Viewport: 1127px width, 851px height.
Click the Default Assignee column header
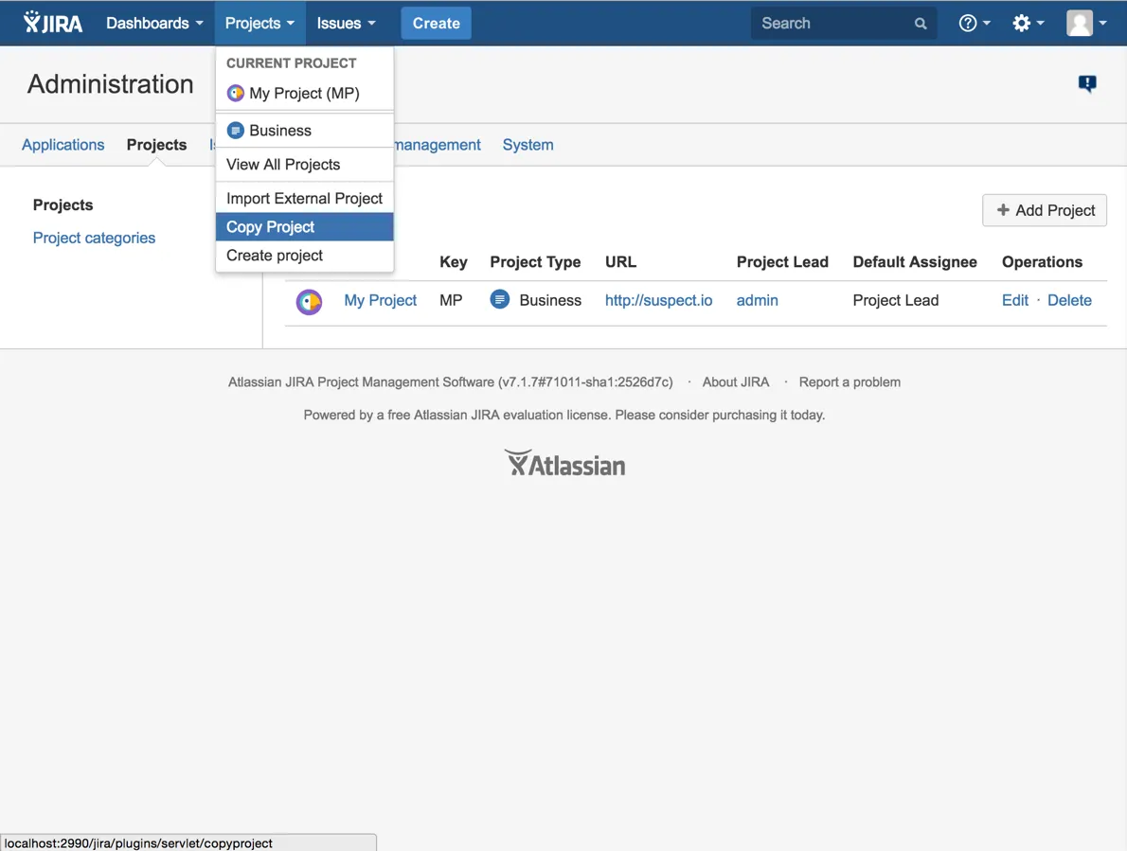[914, 262]
